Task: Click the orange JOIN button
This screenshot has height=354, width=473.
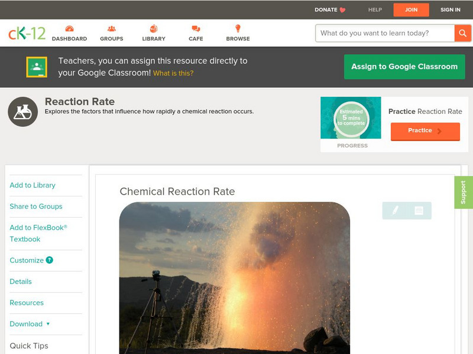Action: coord(411,10)
